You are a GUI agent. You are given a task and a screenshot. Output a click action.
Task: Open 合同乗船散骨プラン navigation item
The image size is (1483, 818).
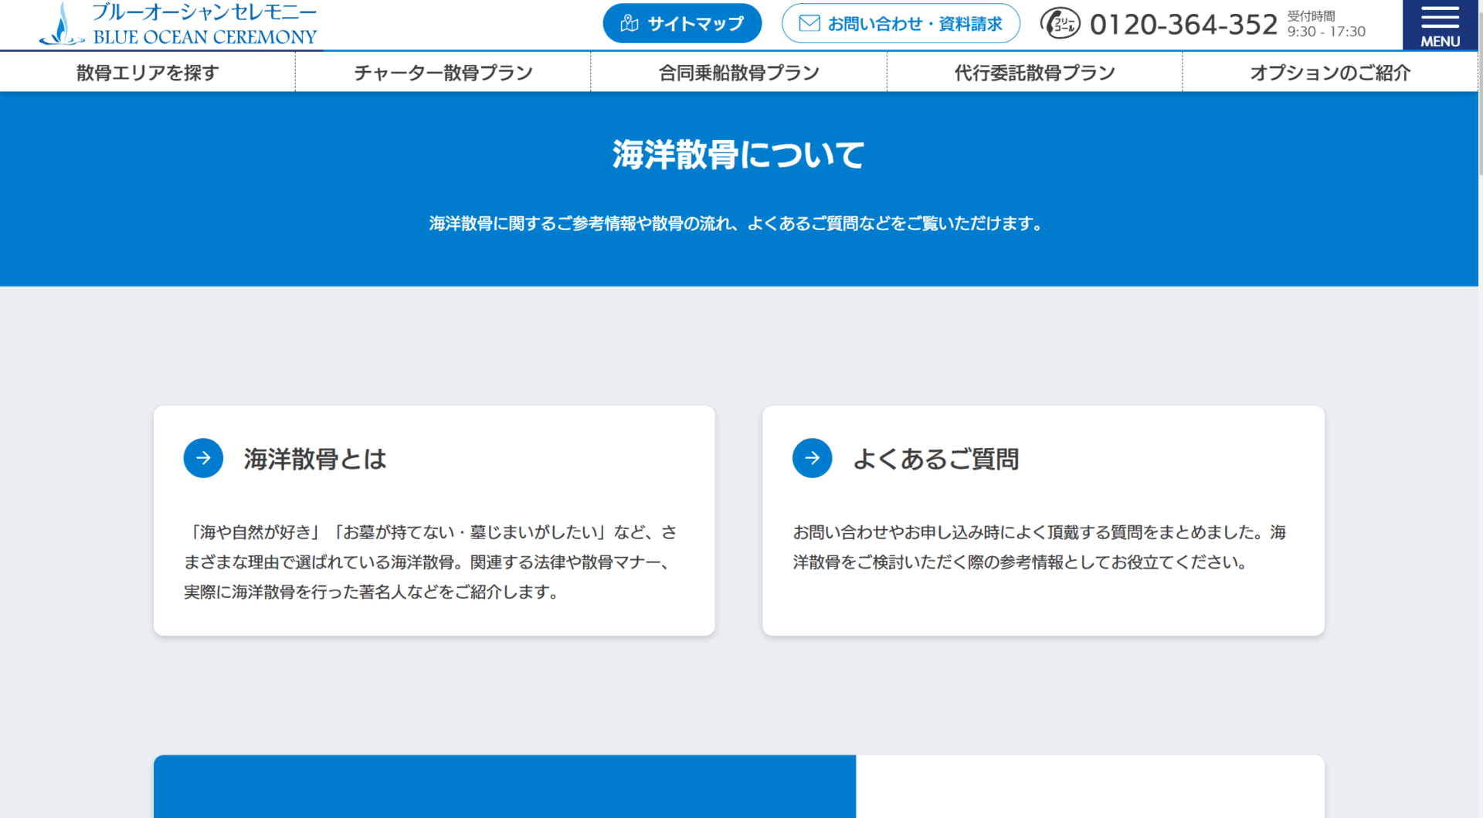(738, 73)
